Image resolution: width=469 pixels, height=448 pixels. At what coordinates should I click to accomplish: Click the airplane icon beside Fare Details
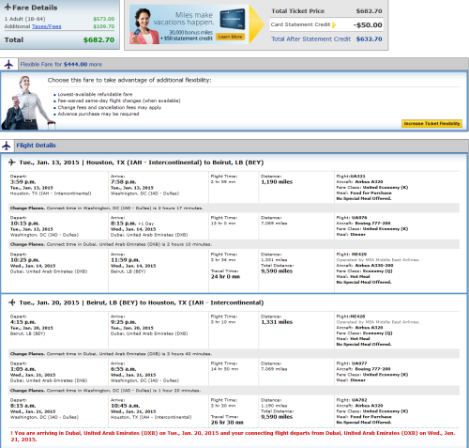8,7
